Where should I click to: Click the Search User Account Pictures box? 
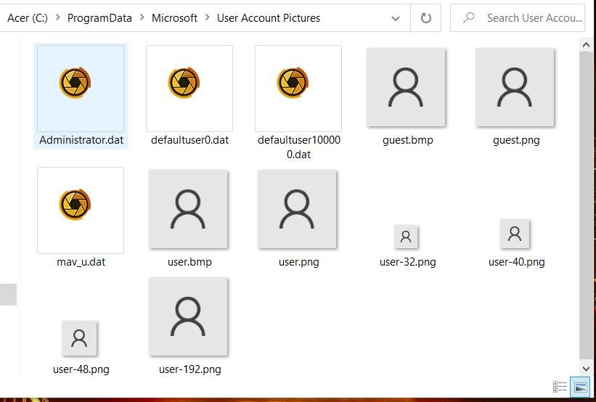point(518,18)
